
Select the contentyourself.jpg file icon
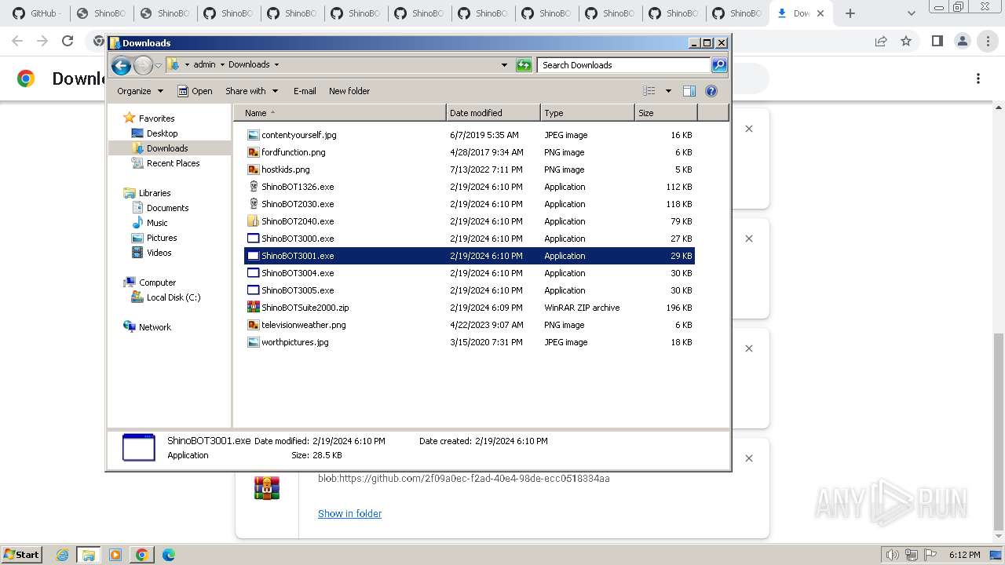pos(253,135)
